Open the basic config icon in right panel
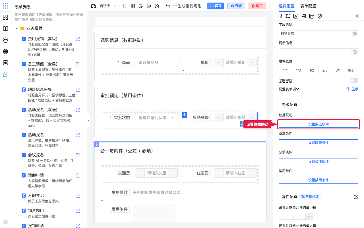This screenshot has height=228, width=364. click(x=280, y=16)
